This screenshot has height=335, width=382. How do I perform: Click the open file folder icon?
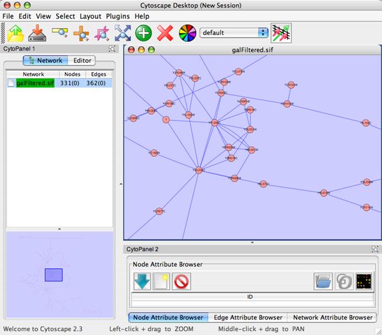(16, 33)
